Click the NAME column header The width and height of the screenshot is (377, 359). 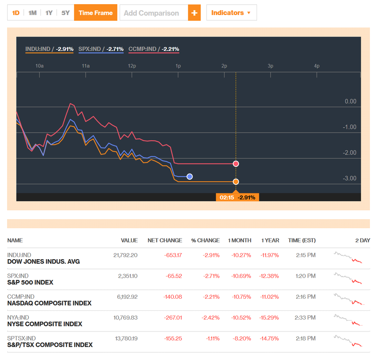coord(15,240)
